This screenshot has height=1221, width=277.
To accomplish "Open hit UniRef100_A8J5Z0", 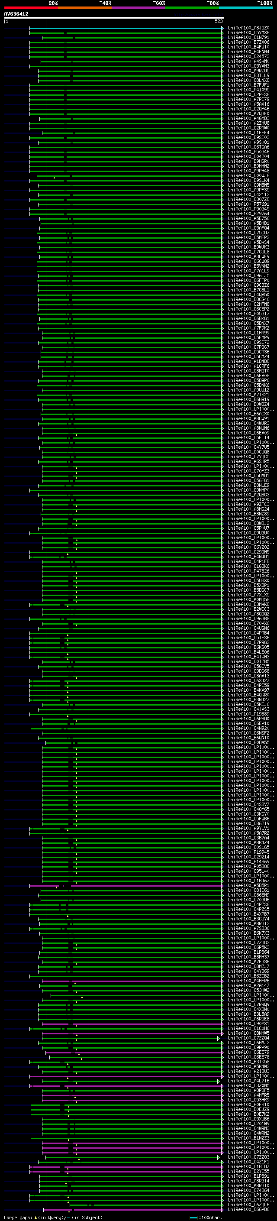I will pyautogui.click(x=248, y=28).
